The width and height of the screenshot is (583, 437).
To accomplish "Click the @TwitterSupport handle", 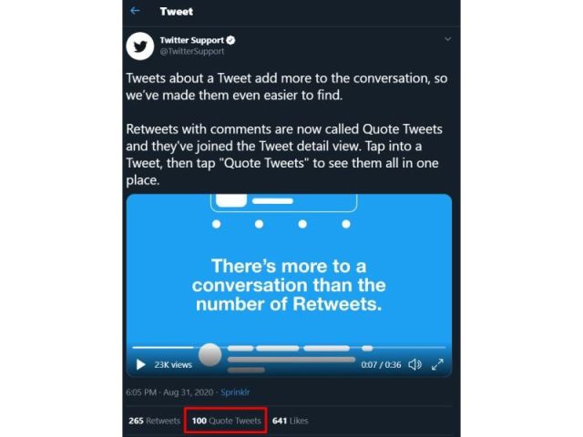I will pos(191,52).
